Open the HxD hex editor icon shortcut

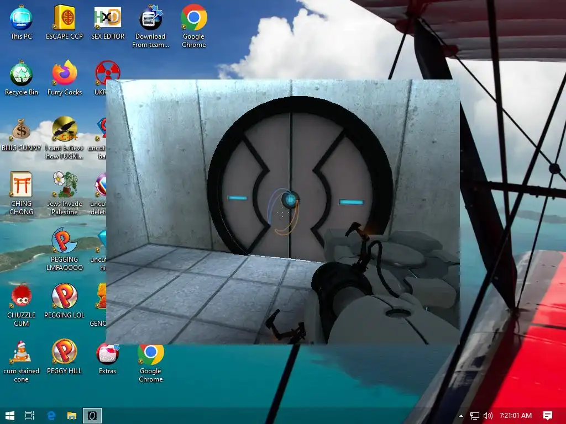pos(108,23)
